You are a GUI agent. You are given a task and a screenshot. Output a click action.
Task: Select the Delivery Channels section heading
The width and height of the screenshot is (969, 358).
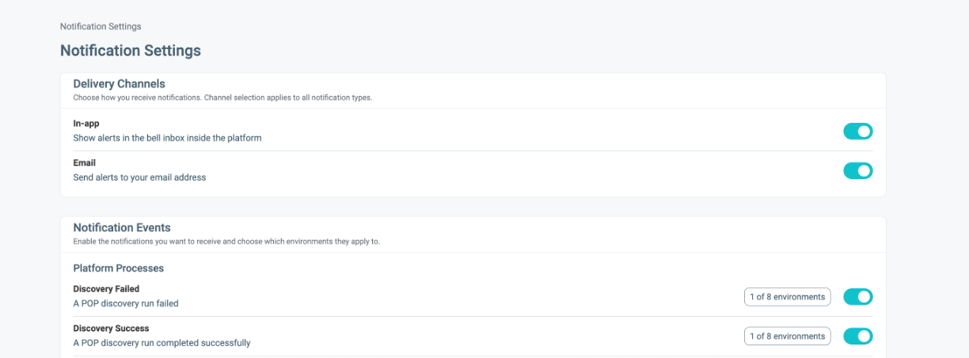(x=119, y=84)
